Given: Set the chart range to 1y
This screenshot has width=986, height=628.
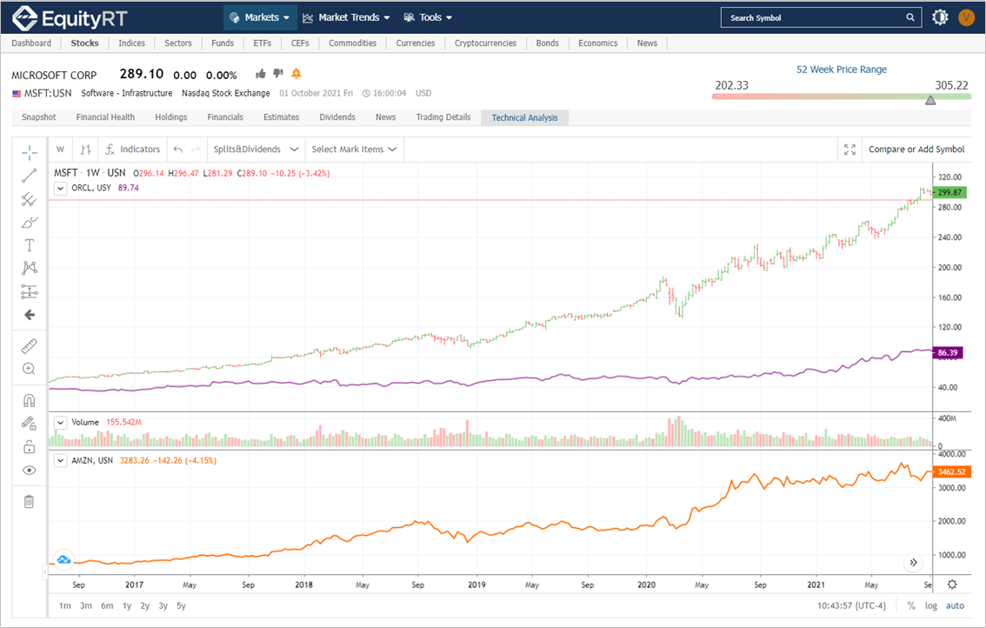Looking at the screenshot, I should pyautogui.click(x=127, y=605).
